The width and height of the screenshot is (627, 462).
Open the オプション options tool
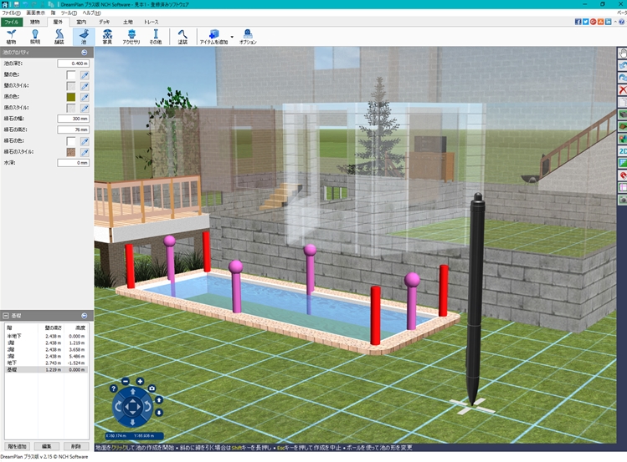point(248,36)
